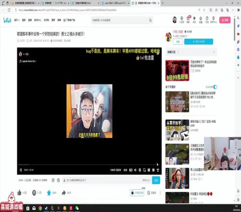Like the video with the thumbs-up icon
This screenshot has width=241, height=212.
[x=19, y=193]
